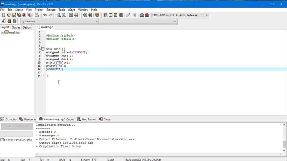Open the bottom Debug tab
Screen dimensions: 287x161
[x=68, y=119]
